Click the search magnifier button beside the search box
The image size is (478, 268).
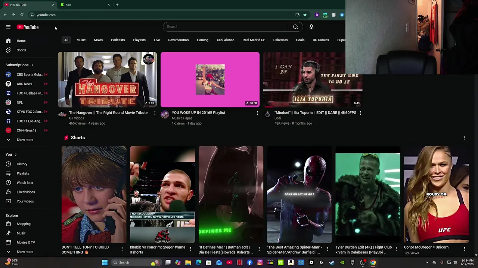click(x=295, y=27)
